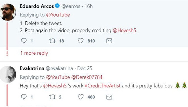
Task: Open the Dec 25 tweet timestamp
Action: click(x=85, y=68)
